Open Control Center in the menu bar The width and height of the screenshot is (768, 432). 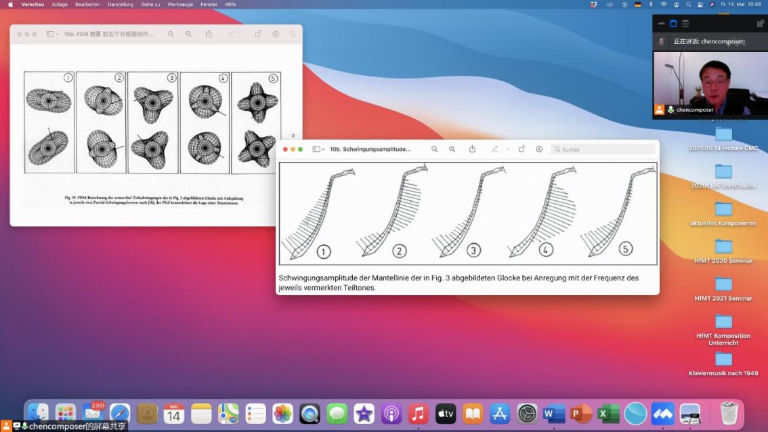(x=700, y=5)
